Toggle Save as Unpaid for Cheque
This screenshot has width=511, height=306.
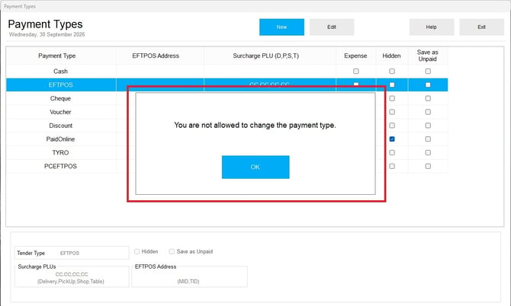click(428, 98)
